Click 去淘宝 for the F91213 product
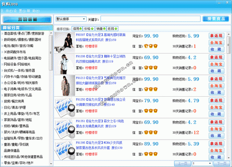 pyautogui.click(x=216, y=86)
